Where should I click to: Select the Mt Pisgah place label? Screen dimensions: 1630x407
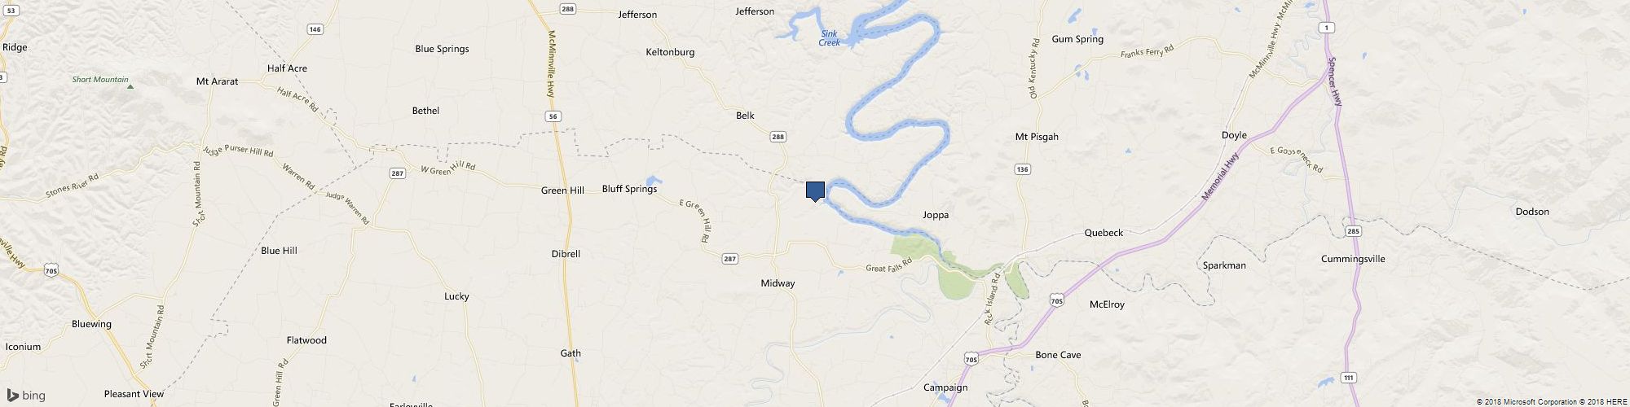(x=1037, y=137)
